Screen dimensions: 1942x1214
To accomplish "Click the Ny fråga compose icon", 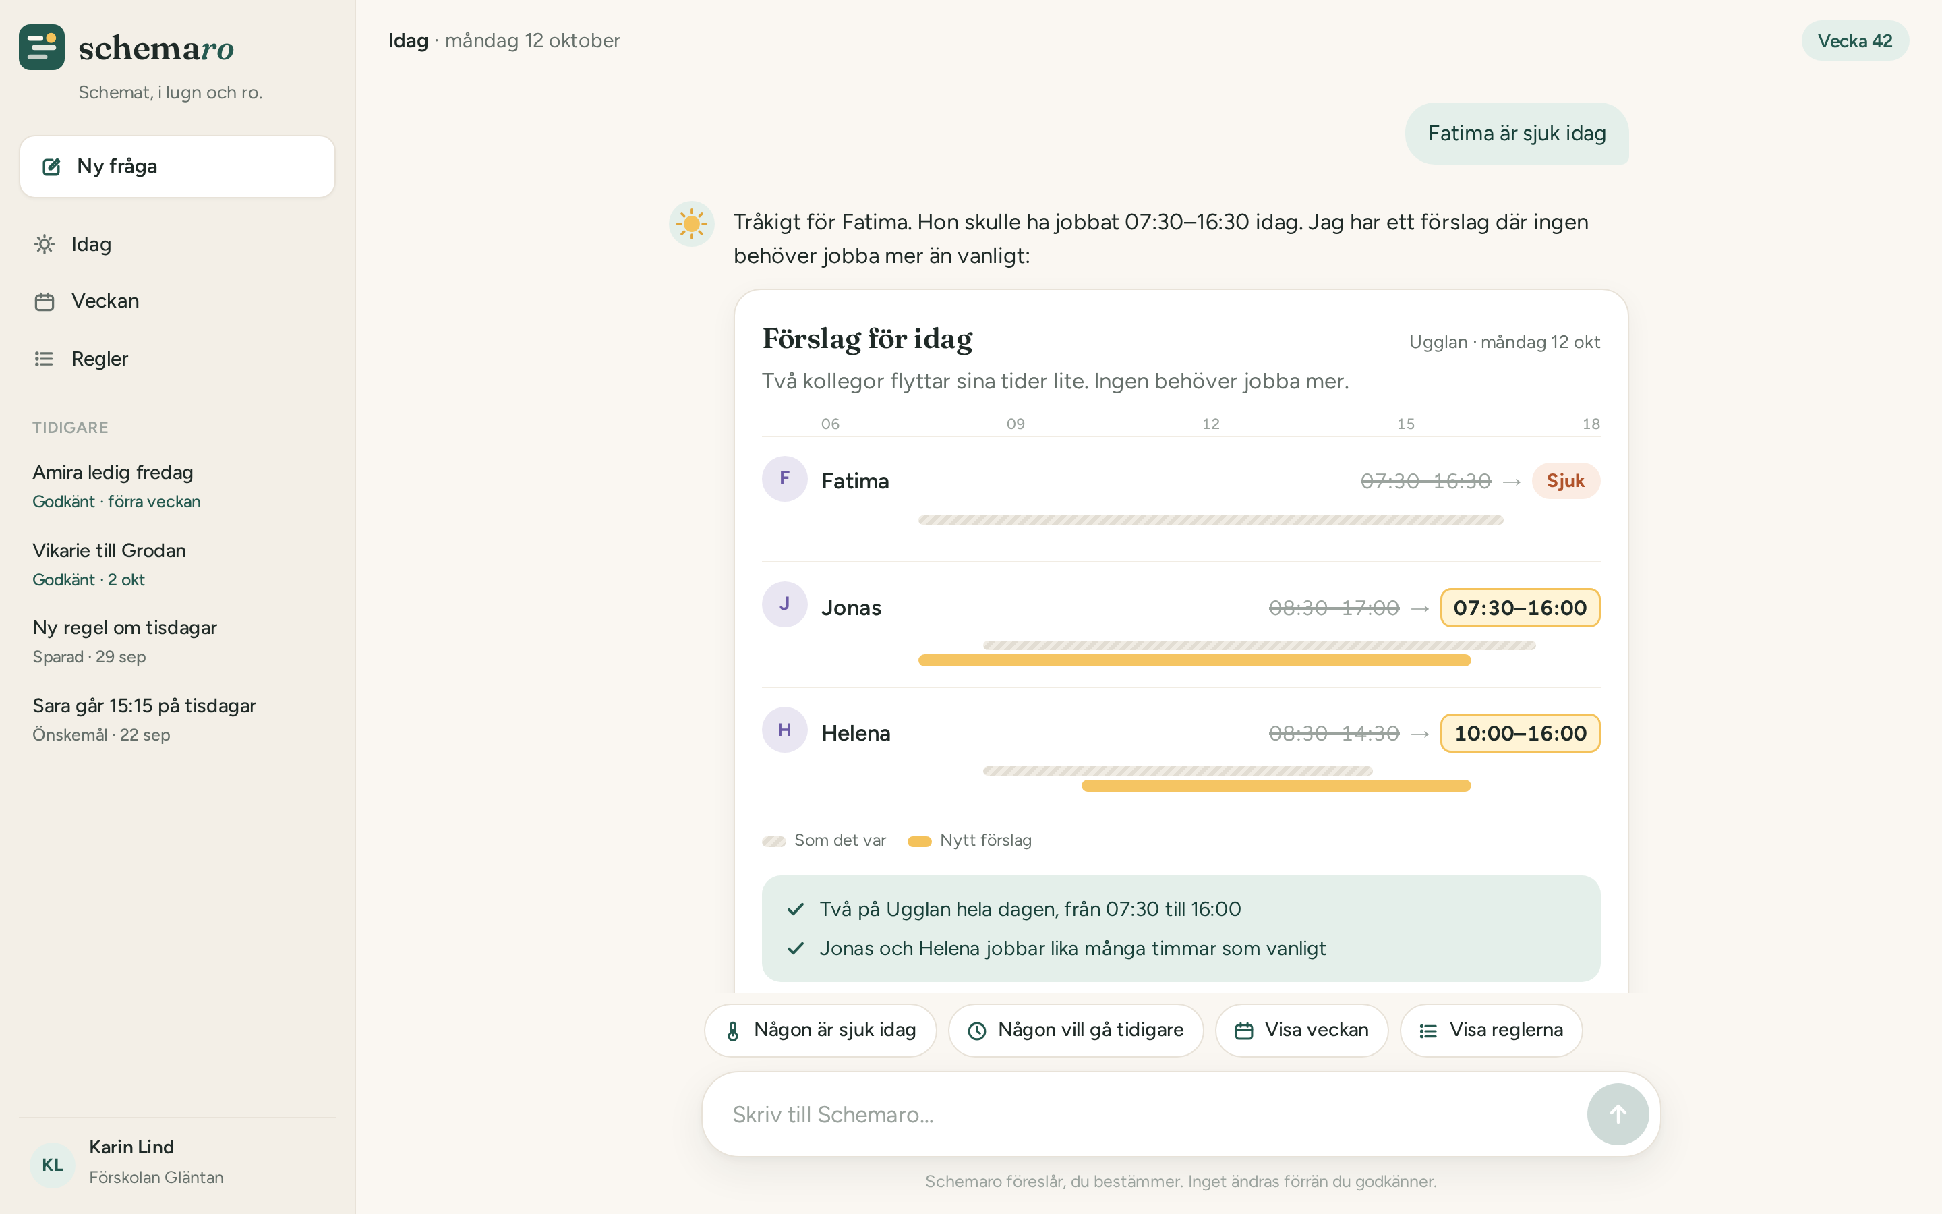I will (x=51, y=167).
